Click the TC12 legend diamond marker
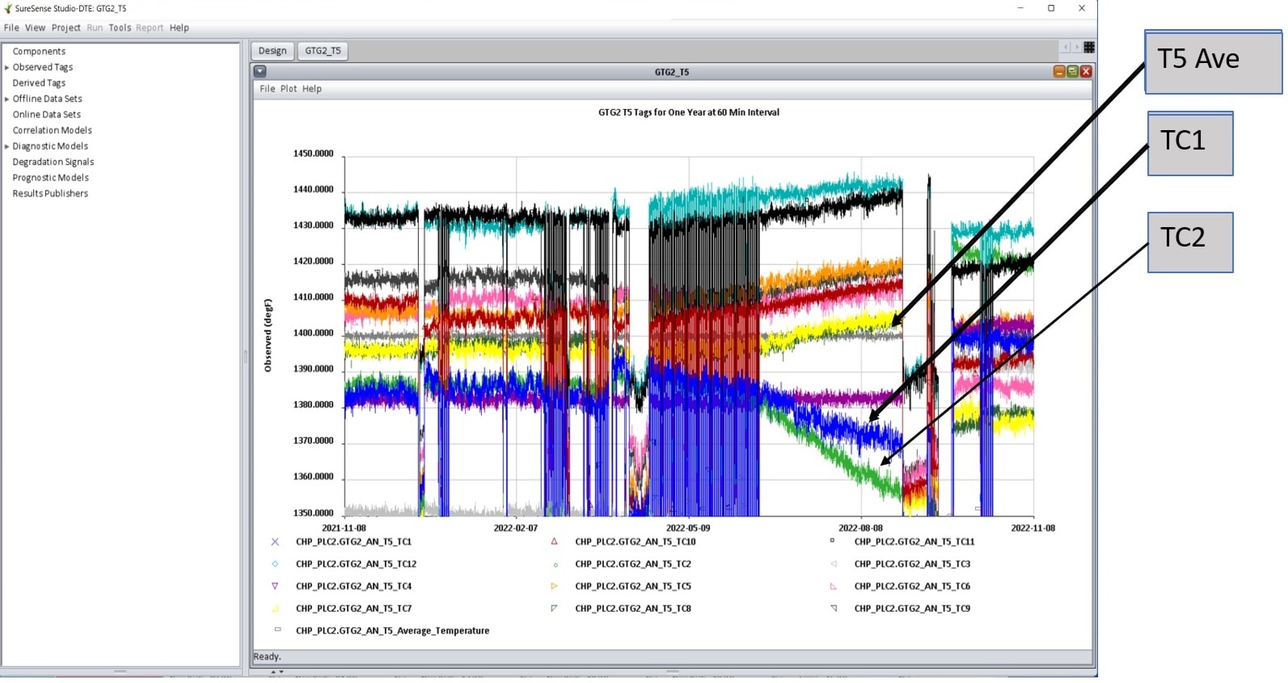This screenshot has width=1288, height=683. (x=275, y=564)
